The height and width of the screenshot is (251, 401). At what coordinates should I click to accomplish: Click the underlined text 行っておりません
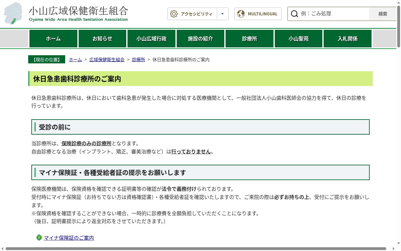pyautogui.click(x=191, y=152)
